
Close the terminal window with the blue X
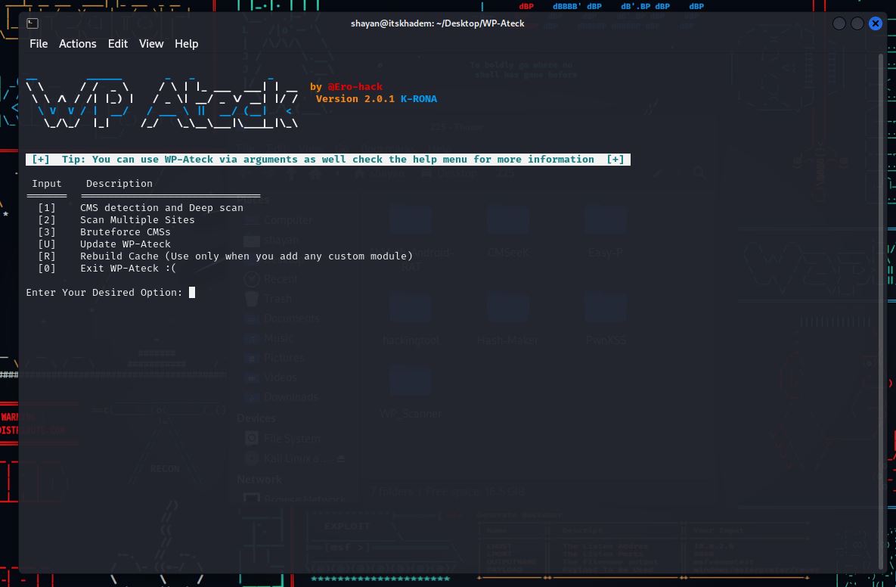[875, 23]
